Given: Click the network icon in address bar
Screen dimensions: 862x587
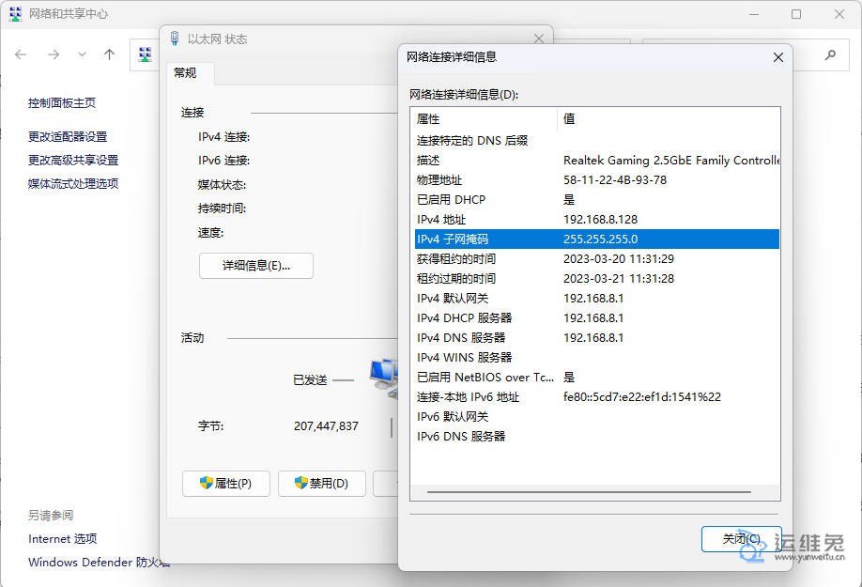Looking at the screenshot, I should click(146, 55).
